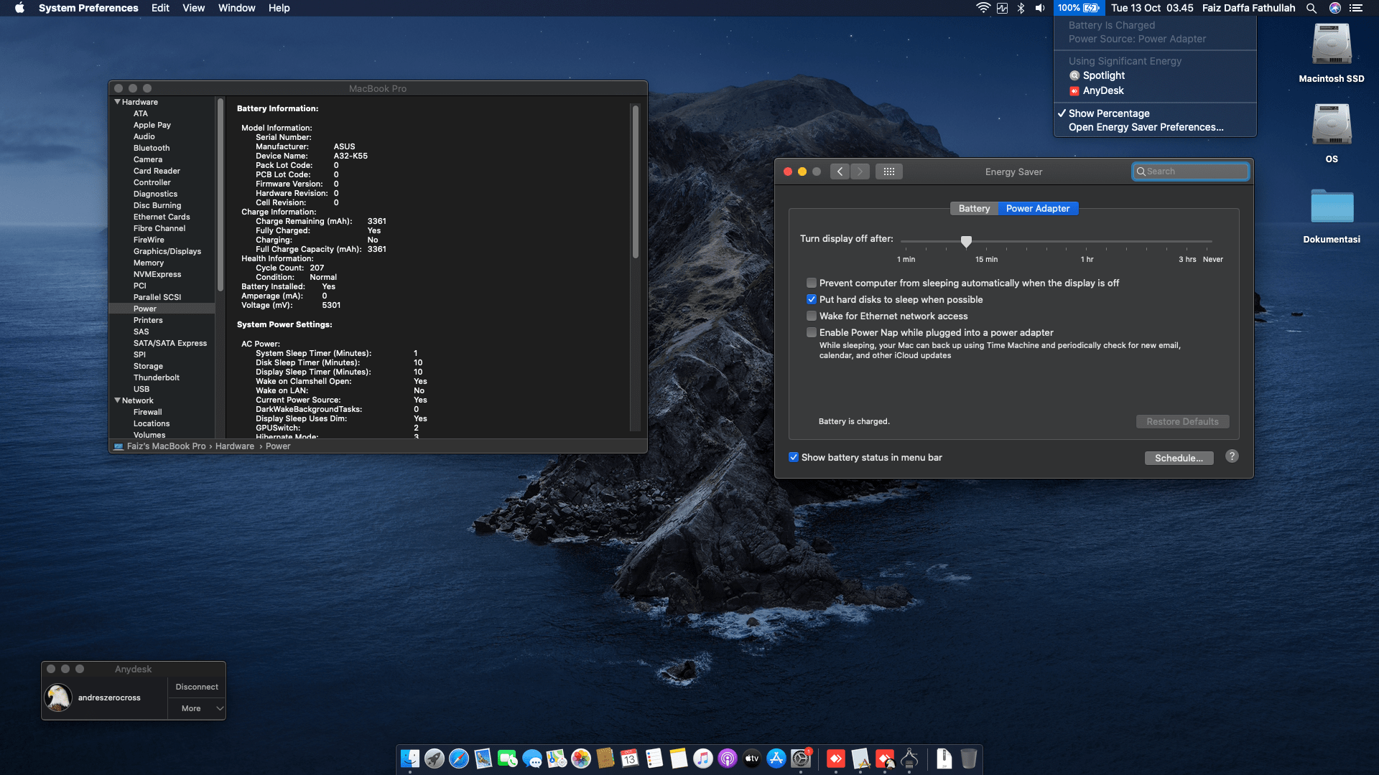
Task: Open the Edit menu
Action: (160, 8)
